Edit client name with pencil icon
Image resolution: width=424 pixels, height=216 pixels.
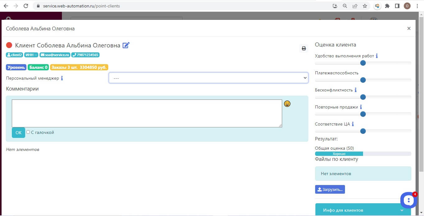tap(126, 45)
